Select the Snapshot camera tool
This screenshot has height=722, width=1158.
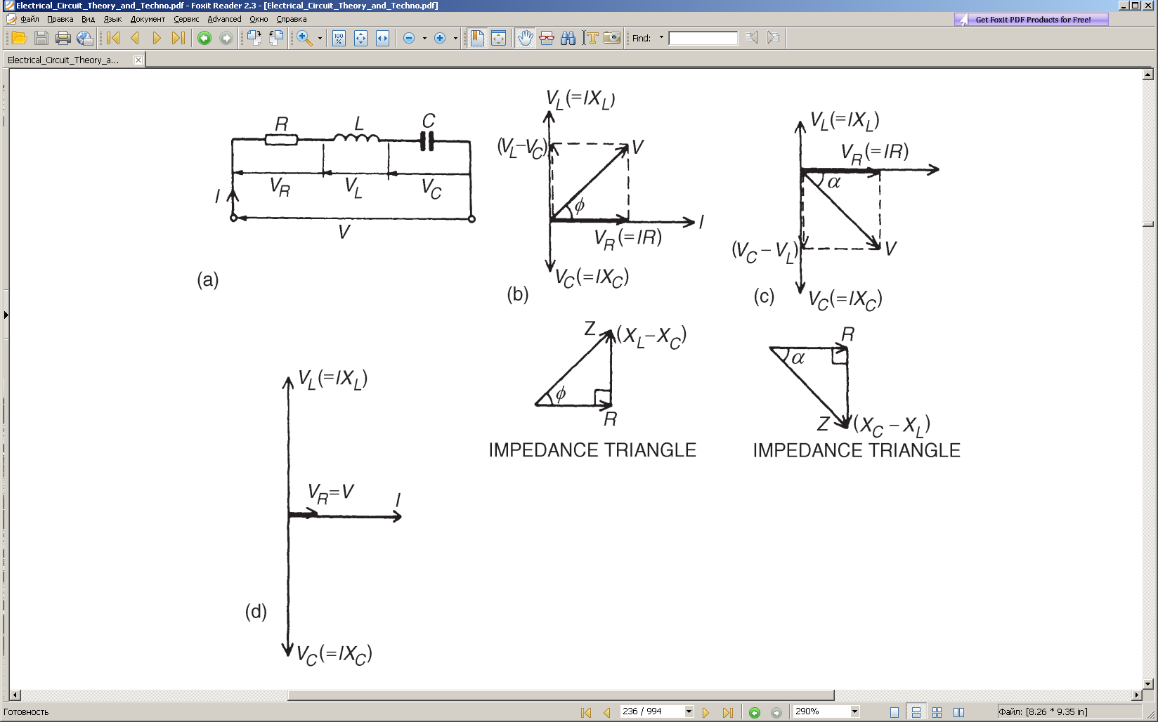[612, 38]
